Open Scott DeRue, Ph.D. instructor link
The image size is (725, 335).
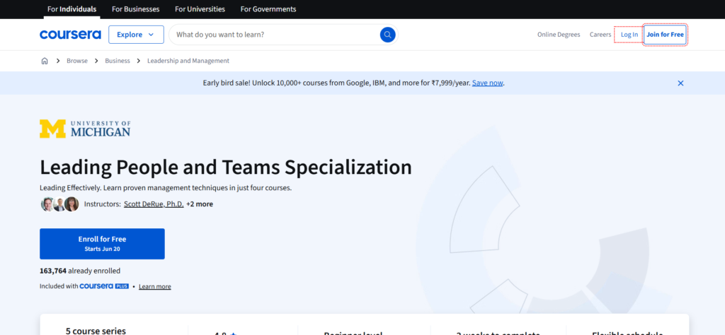coord(154,204)
